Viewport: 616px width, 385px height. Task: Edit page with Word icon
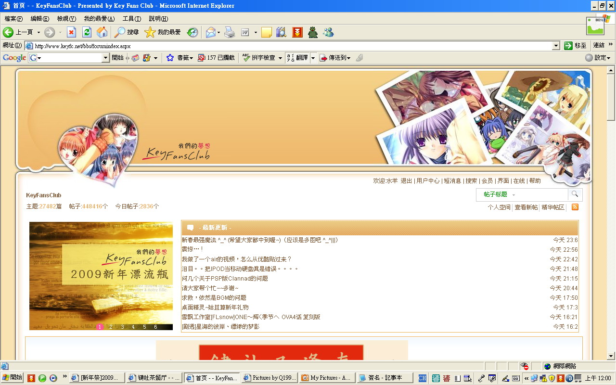[x=245, y=32]
